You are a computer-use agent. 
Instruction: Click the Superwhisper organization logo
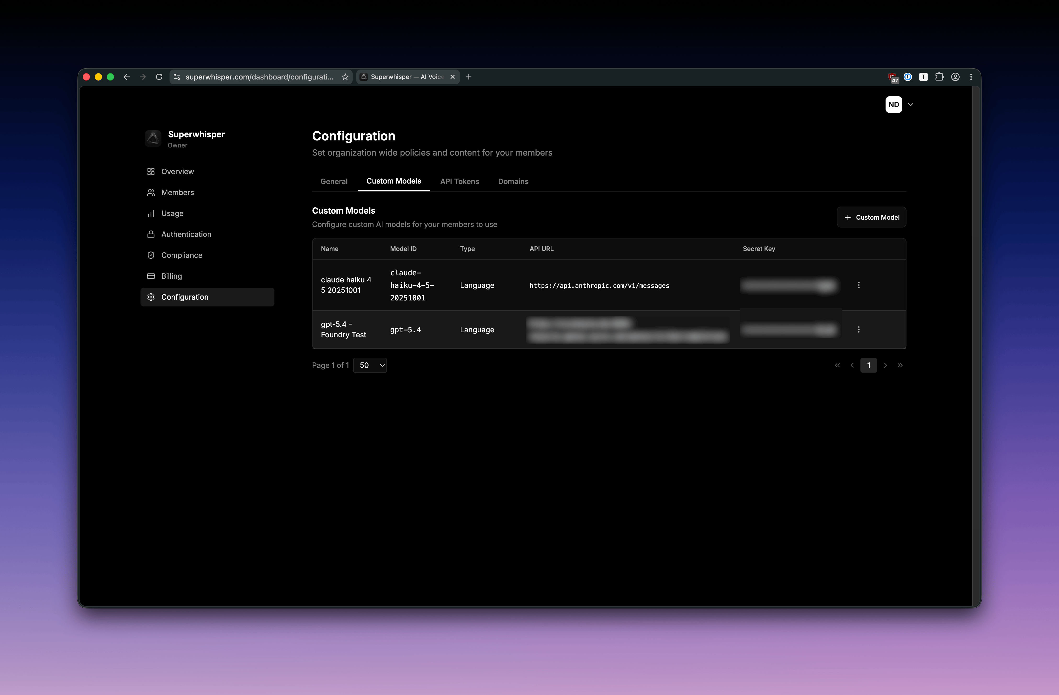[x=153, y=138]
